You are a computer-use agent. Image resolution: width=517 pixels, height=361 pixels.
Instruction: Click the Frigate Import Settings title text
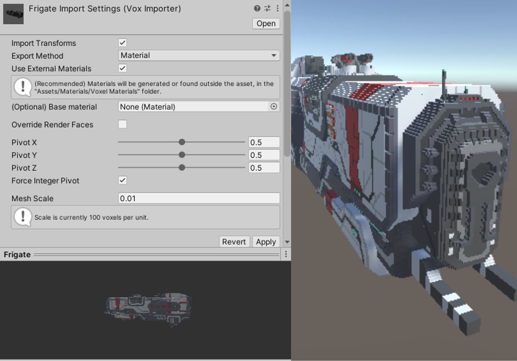pyautogui.click(x=105, y=9)
